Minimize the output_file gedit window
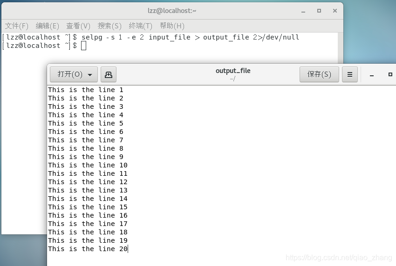 pos(372,75)
